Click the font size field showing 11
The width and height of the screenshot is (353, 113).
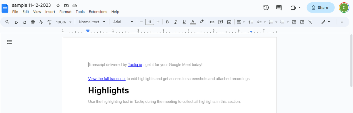coord(150,22)
